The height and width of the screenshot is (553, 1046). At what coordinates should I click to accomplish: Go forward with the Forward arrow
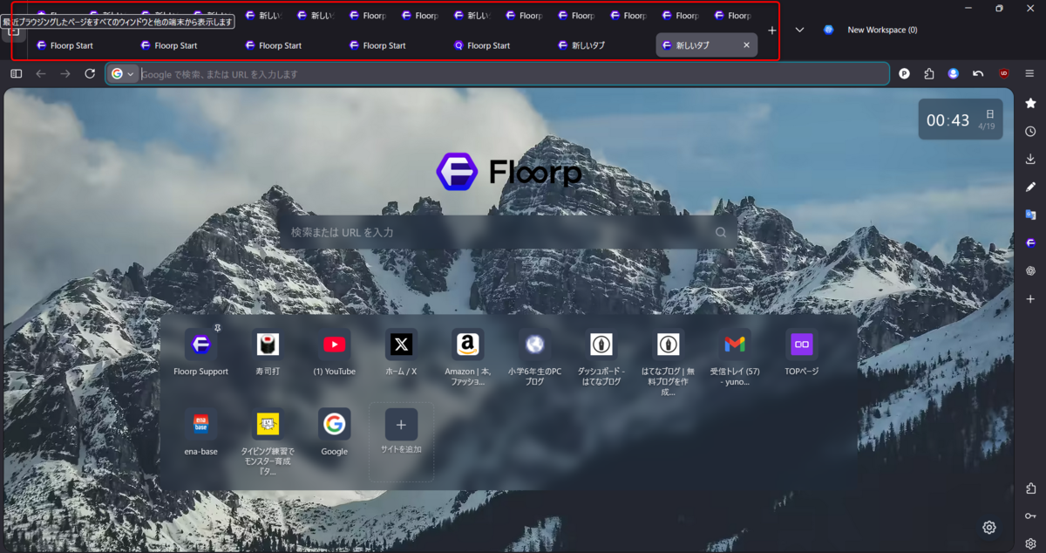(x=65, y=74)
